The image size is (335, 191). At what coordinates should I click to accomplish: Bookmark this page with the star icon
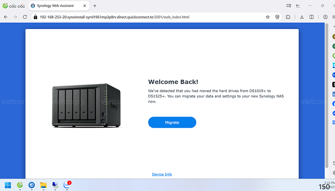pyautogui.click(x=268, y=17)
